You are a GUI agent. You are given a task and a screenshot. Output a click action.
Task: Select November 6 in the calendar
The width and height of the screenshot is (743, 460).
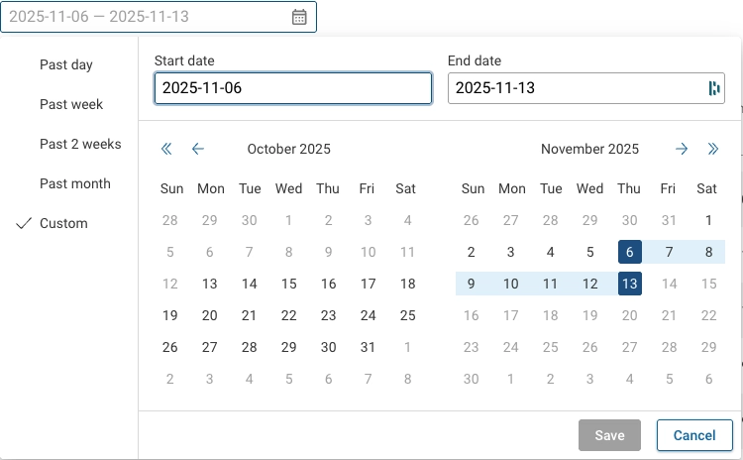pyautogui.click(x=629, y=252)
